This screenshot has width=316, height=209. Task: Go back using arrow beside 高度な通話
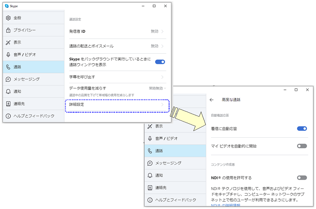click(x=211, y=100)
